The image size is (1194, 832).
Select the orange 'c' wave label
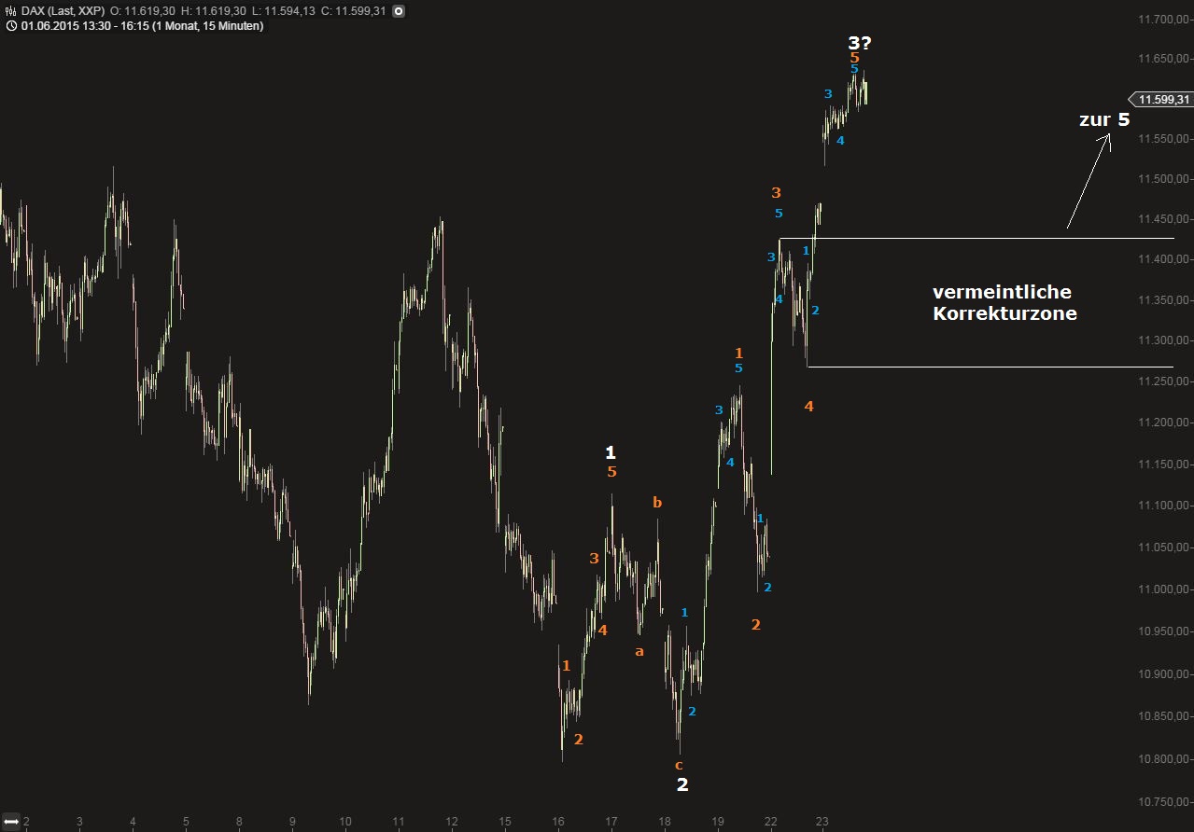[x=679, y=765]
